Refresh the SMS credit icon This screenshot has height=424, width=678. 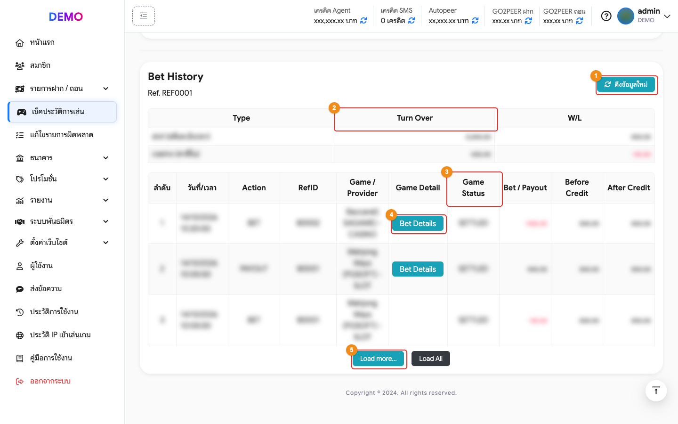pos(412,21)
